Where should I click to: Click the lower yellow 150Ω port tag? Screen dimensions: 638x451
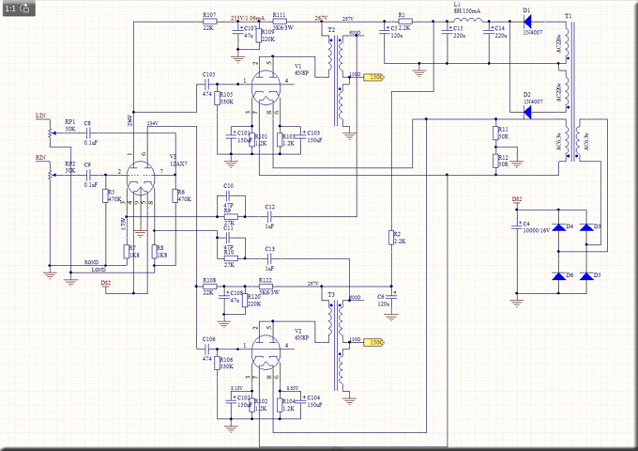[x=373, y=343]
